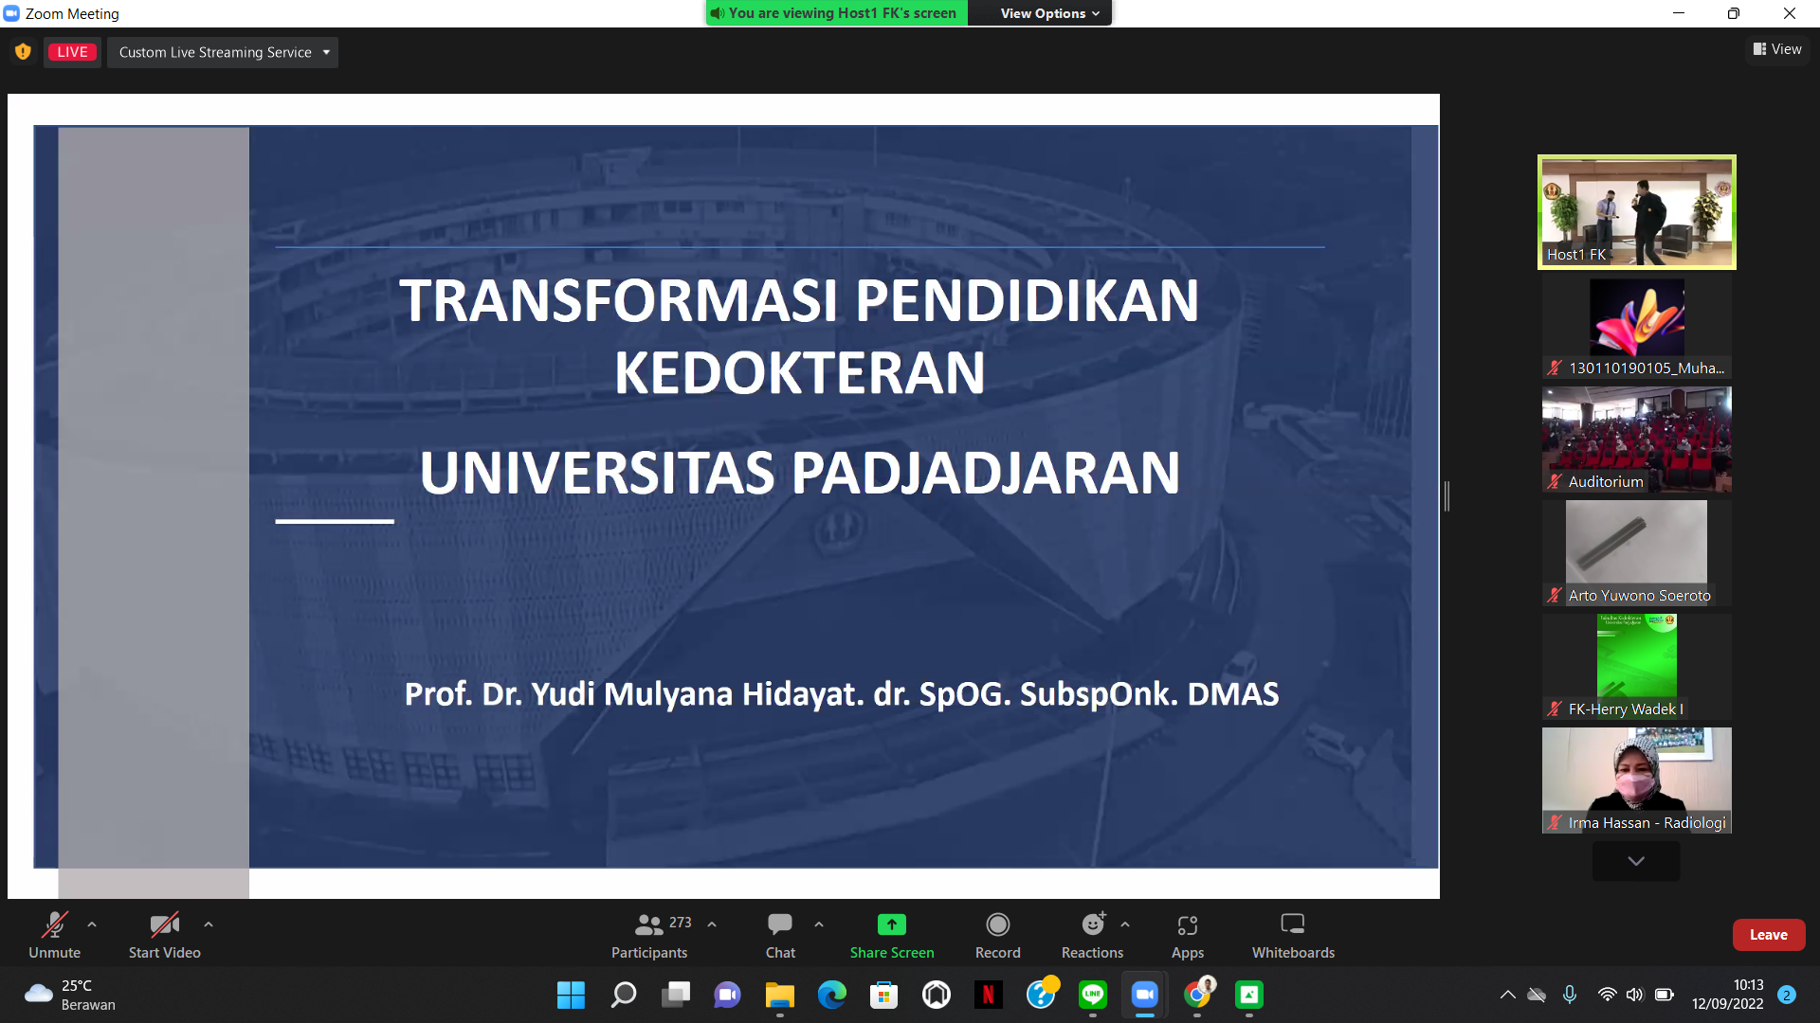Click the meeting security shield icon
Image resolution: width=1820 pixels, height=1023 pixels.
click(x=23, y=52)
